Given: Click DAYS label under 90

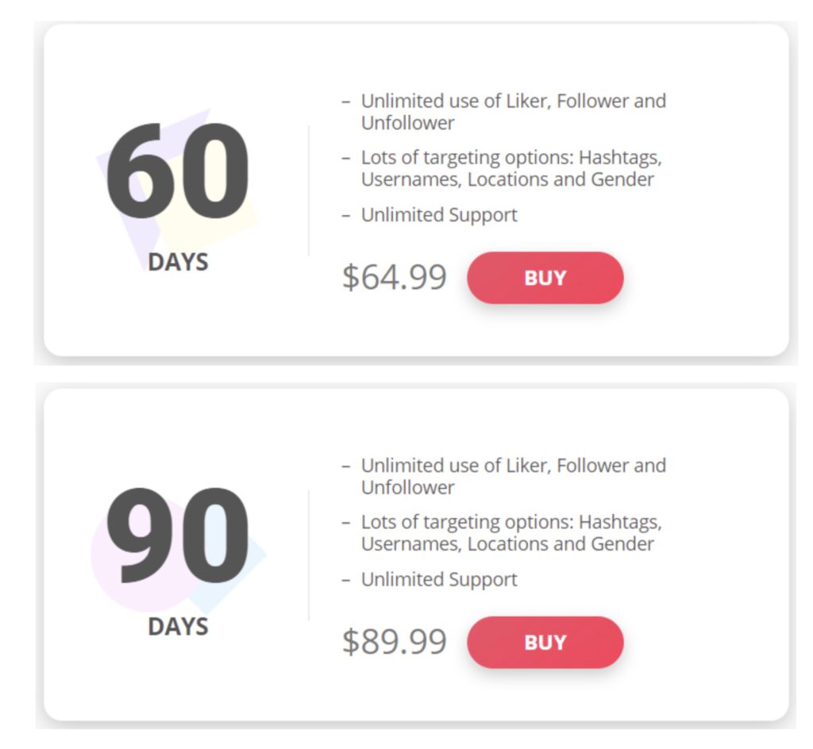Looking at the screenshot, I should (178, 627).
